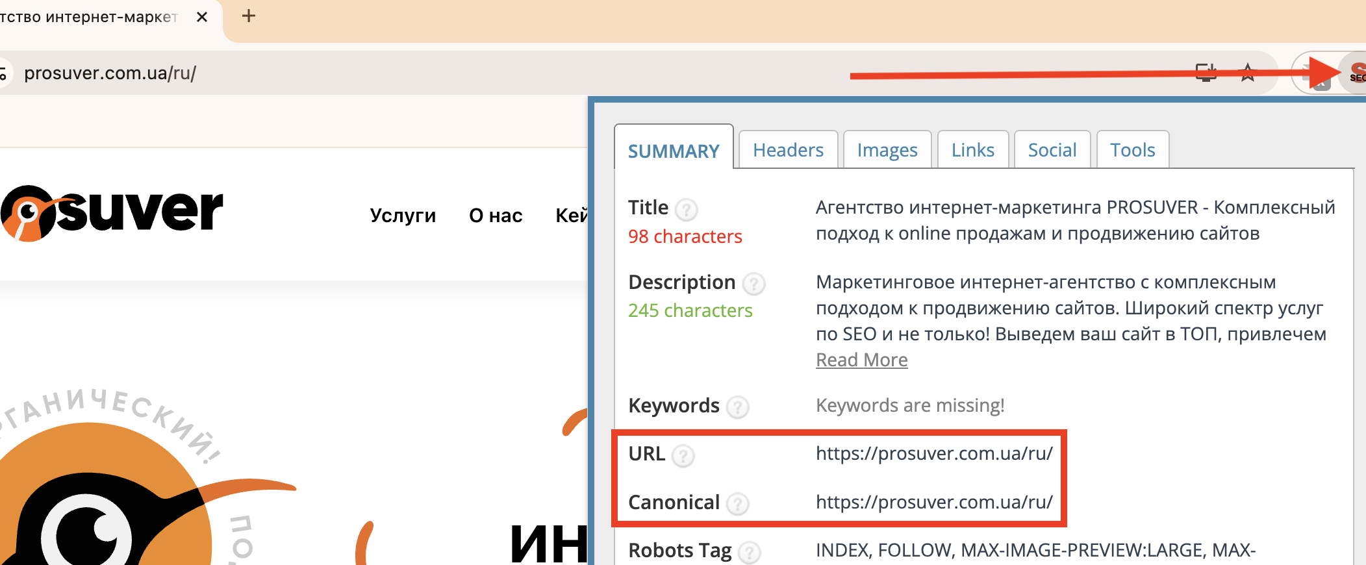Click the Prosuver logo on the website
The image size is (1366, 565).
tap(112, 213)
